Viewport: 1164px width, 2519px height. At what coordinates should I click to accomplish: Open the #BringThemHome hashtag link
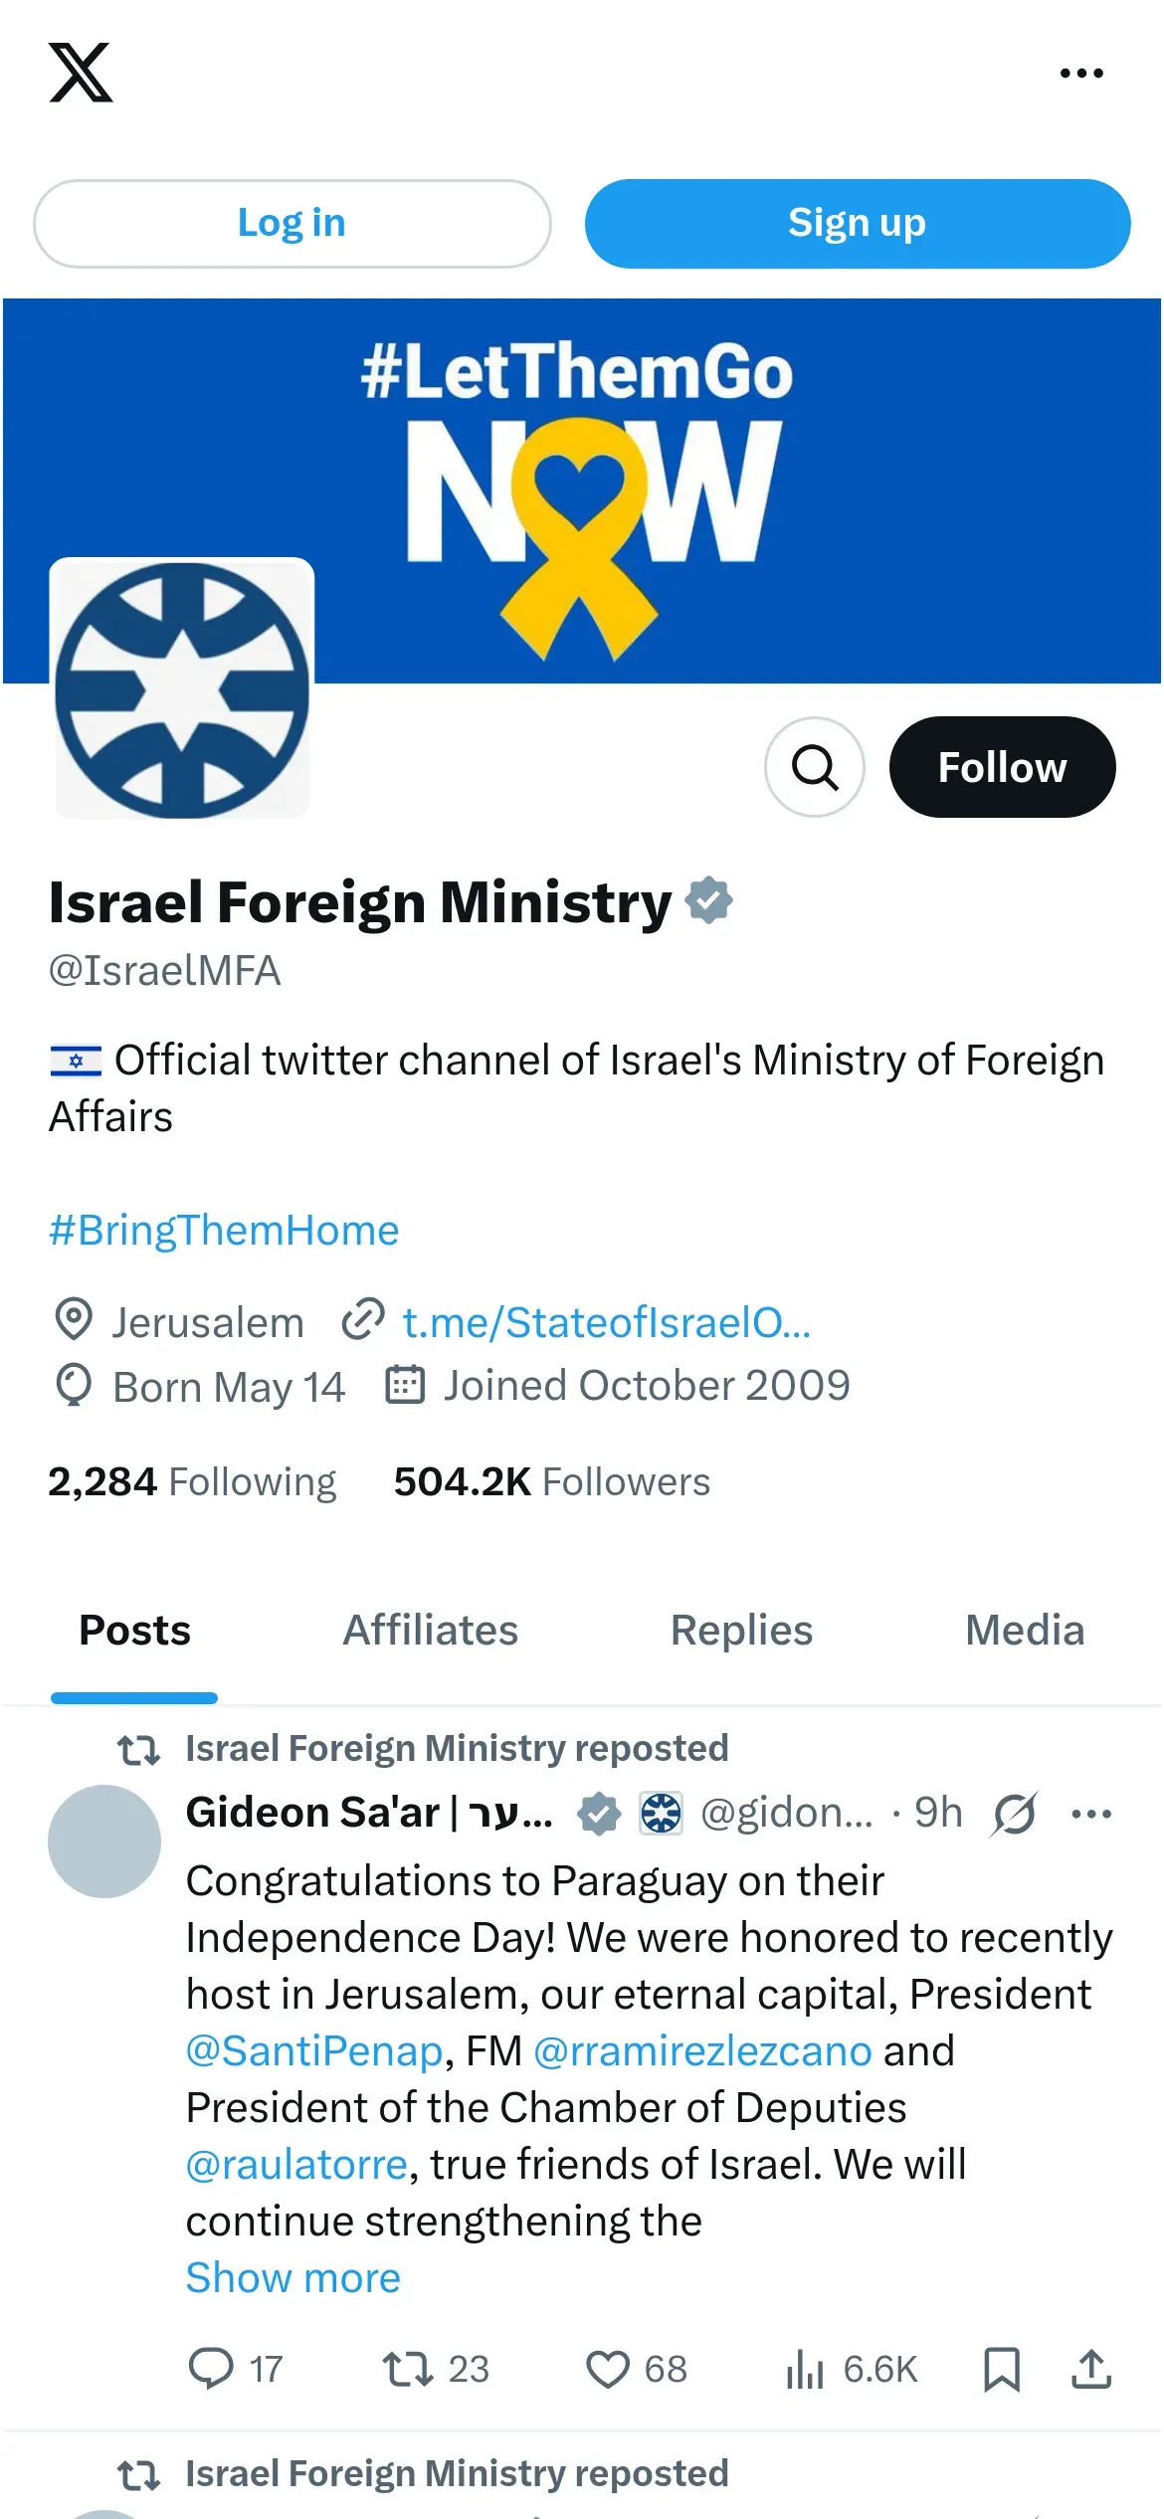pos(224,1231)
